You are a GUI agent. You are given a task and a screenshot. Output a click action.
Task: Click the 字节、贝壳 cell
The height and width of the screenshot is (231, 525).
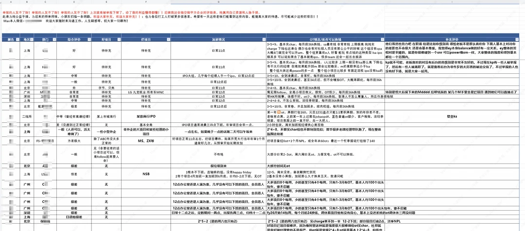[x=106, y=88]
